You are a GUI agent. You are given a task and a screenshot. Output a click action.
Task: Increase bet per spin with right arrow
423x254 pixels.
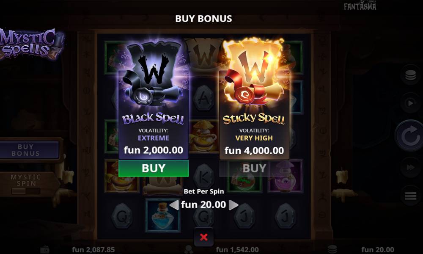click(233, 205)
